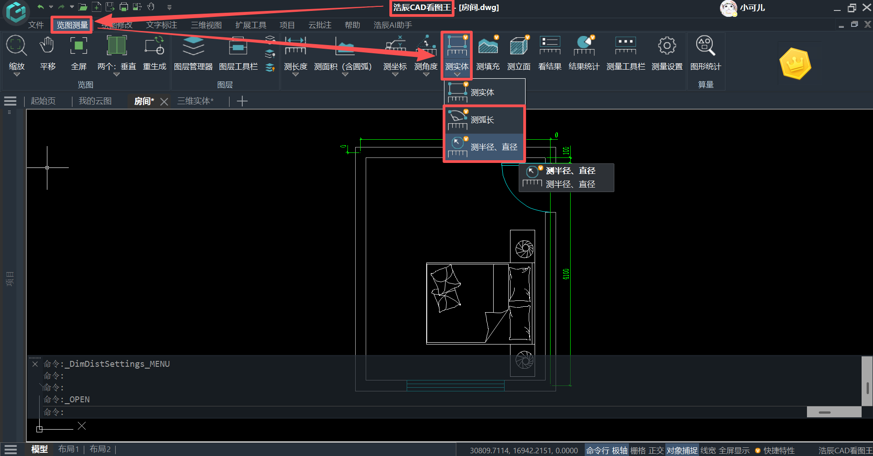
Task: Expand the arrow under 测面积
Action: 345,75
